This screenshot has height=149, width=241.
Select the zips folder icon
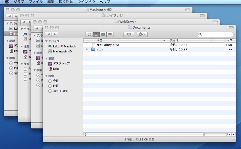(x=93, y=49)
